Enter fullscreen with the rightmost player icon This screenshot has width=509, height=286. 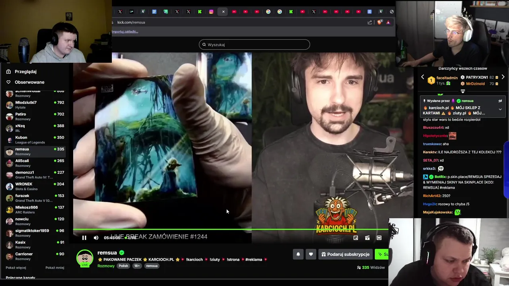tap(379, 238)
